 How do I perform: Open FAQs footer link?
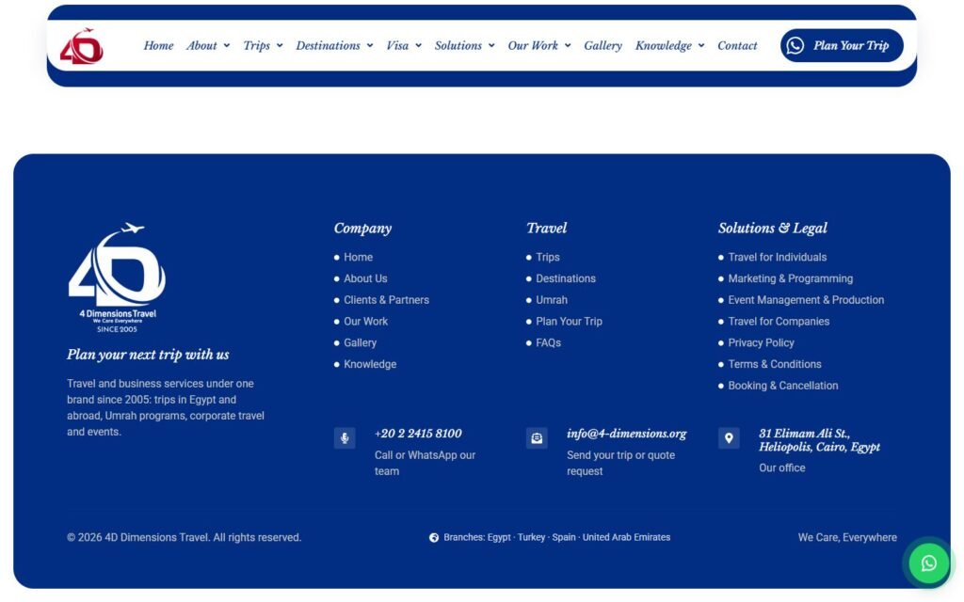coord(549,343)
